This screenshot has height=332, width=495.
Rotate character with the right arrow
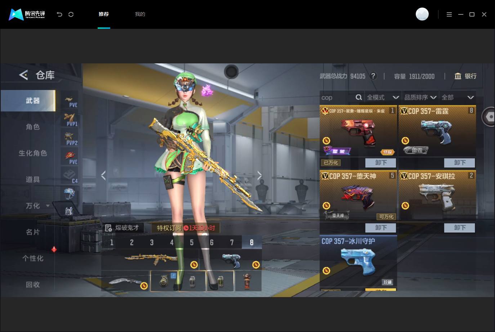click(259, 175)
